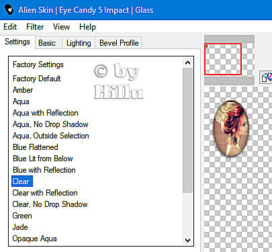This screenshot has width=272, height=252.
Task: Select the Factory Default preset
Action: click(37, 79)
